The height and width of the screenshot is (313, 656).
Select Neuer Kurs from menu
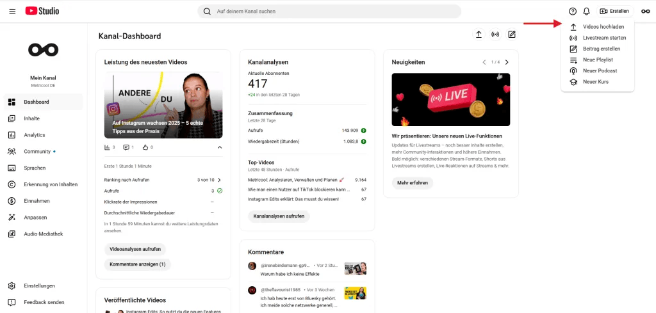tap(598, 82)
